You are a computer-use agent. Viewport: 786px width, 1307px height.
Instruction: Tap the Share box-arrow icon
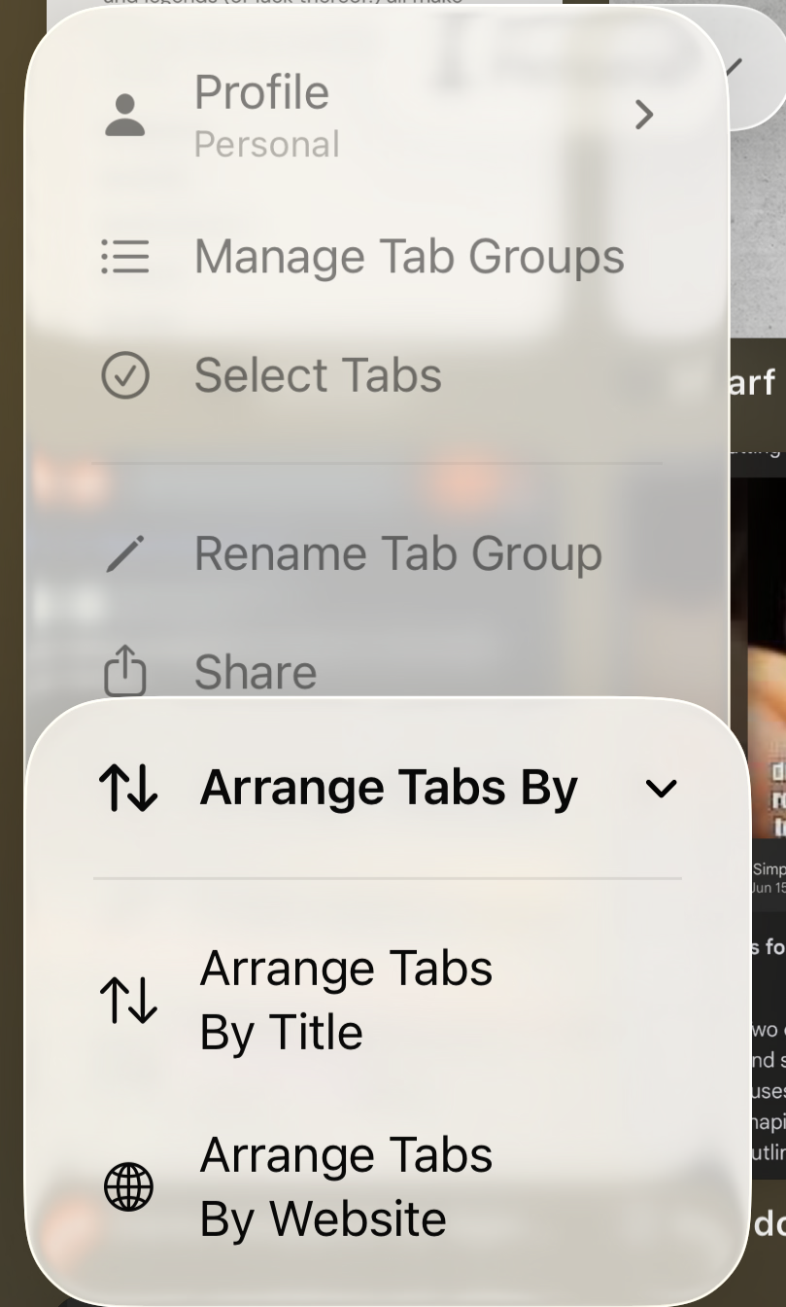click(x=125, y=673)
